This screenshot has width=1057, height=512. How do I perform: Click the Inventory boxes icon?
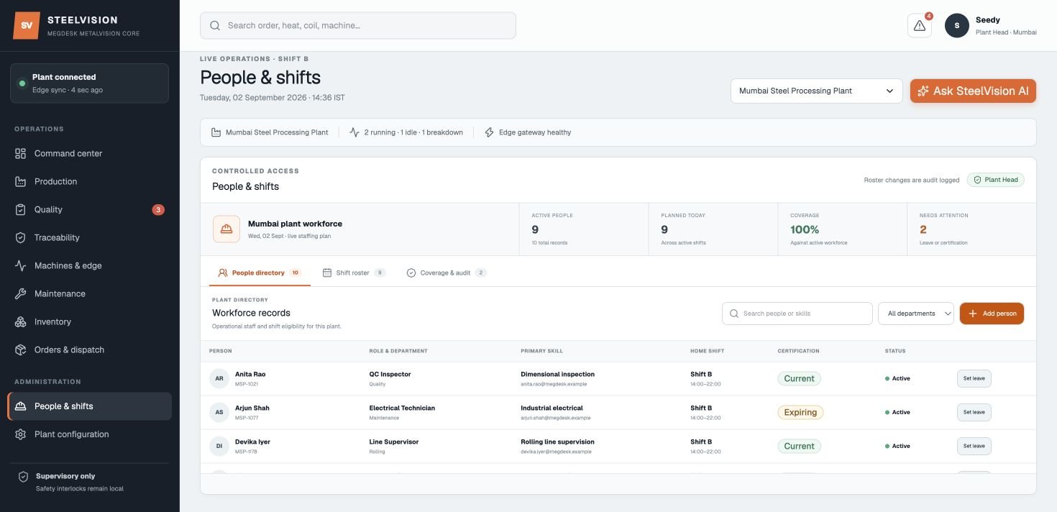[x=21, y=321]
